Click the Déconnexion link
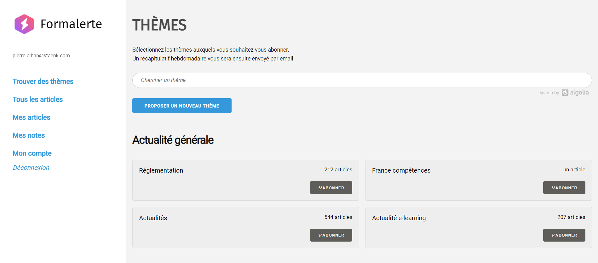Screen dimensions: 598x263 point(31,168)
